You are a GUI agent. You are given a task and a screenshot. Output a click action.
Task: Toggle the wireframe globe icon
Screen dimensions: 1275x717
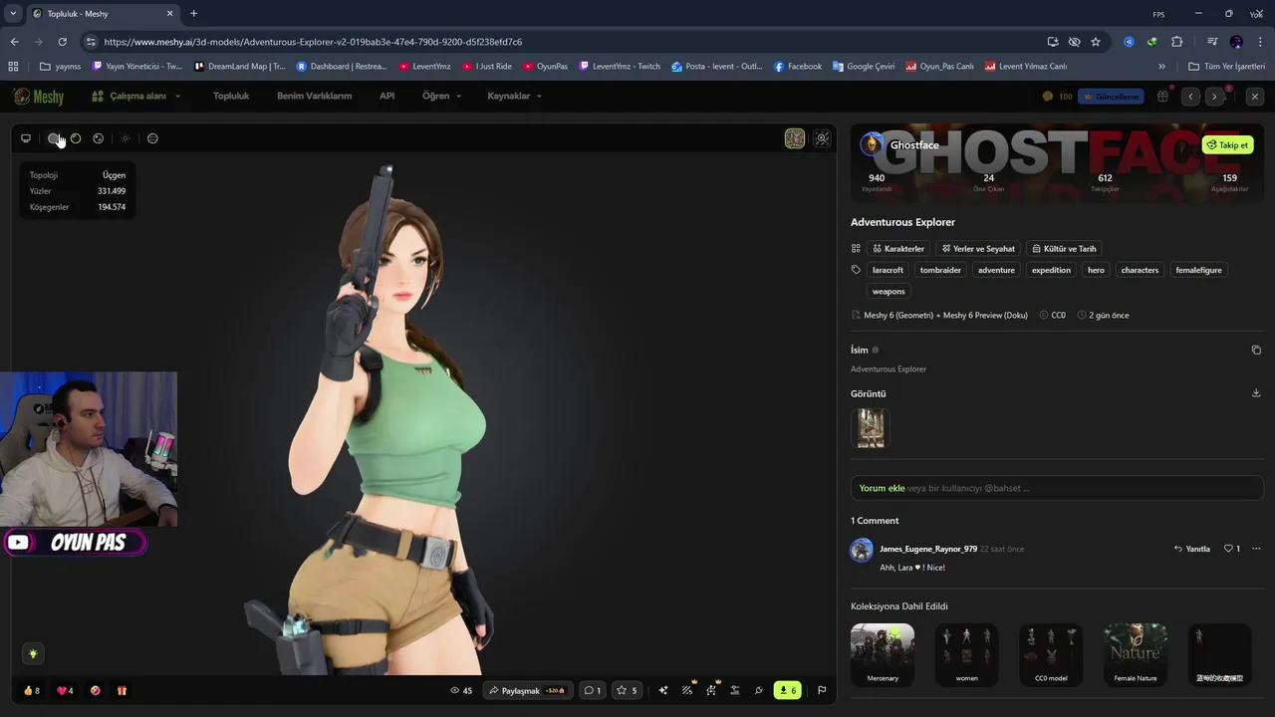coord(152,138)
